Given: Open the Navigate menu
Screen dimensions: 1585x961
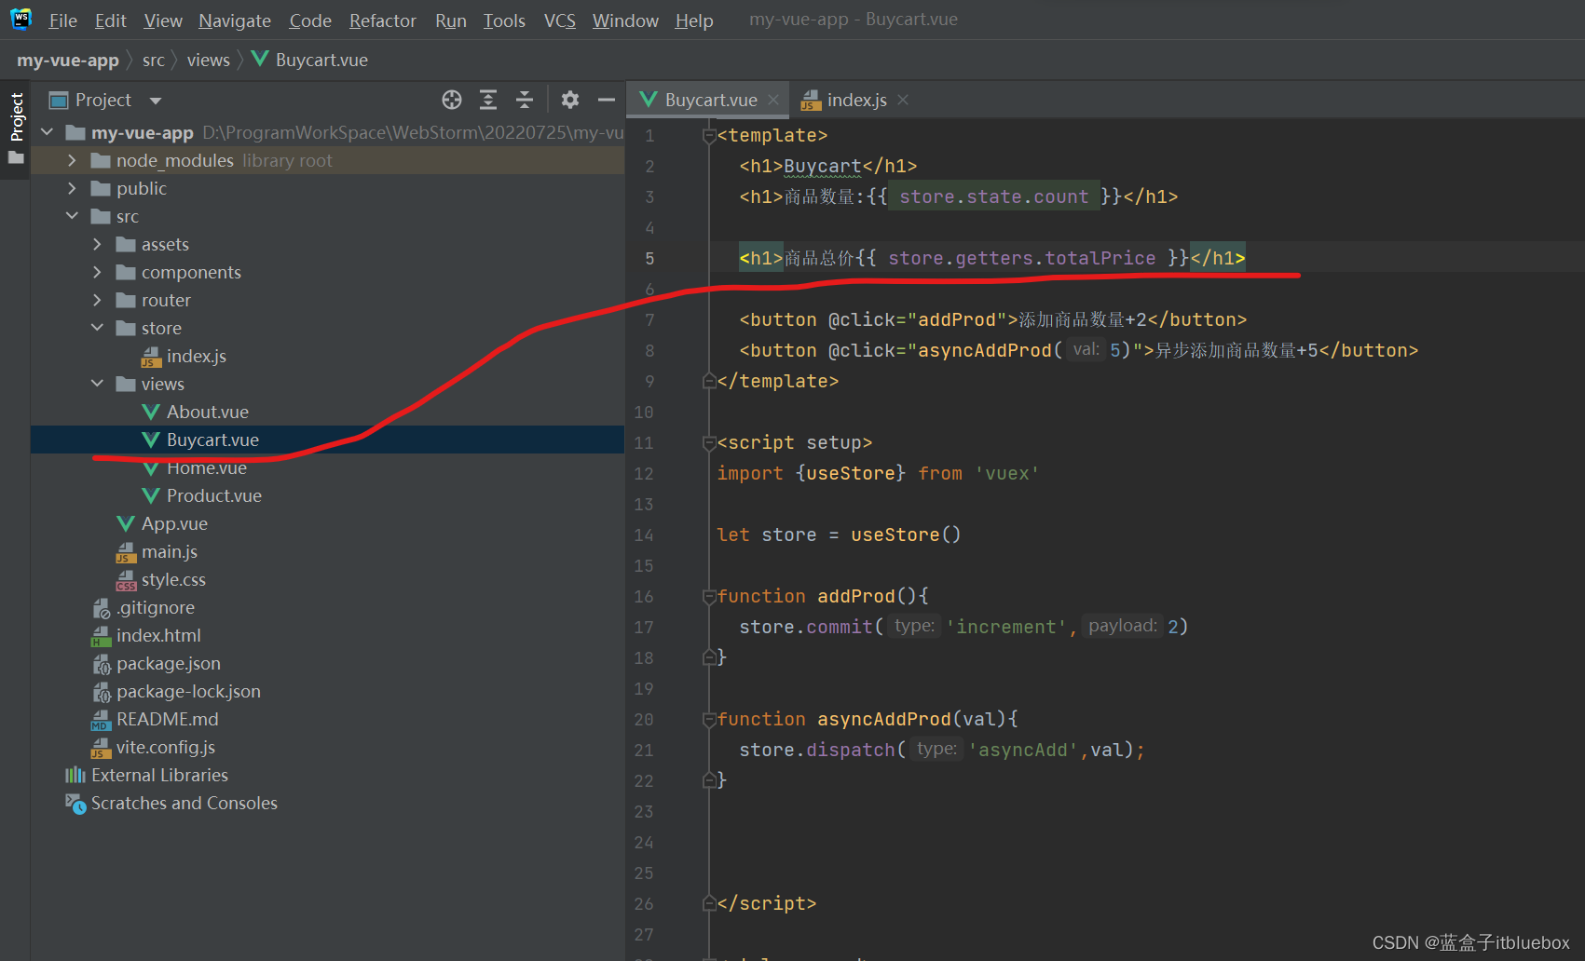Looking at the screenshot, I should [235, 20].
